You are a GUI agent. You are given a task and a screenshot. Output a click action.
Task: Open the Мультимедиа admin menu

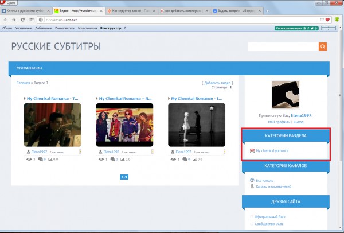coord(88,28)
